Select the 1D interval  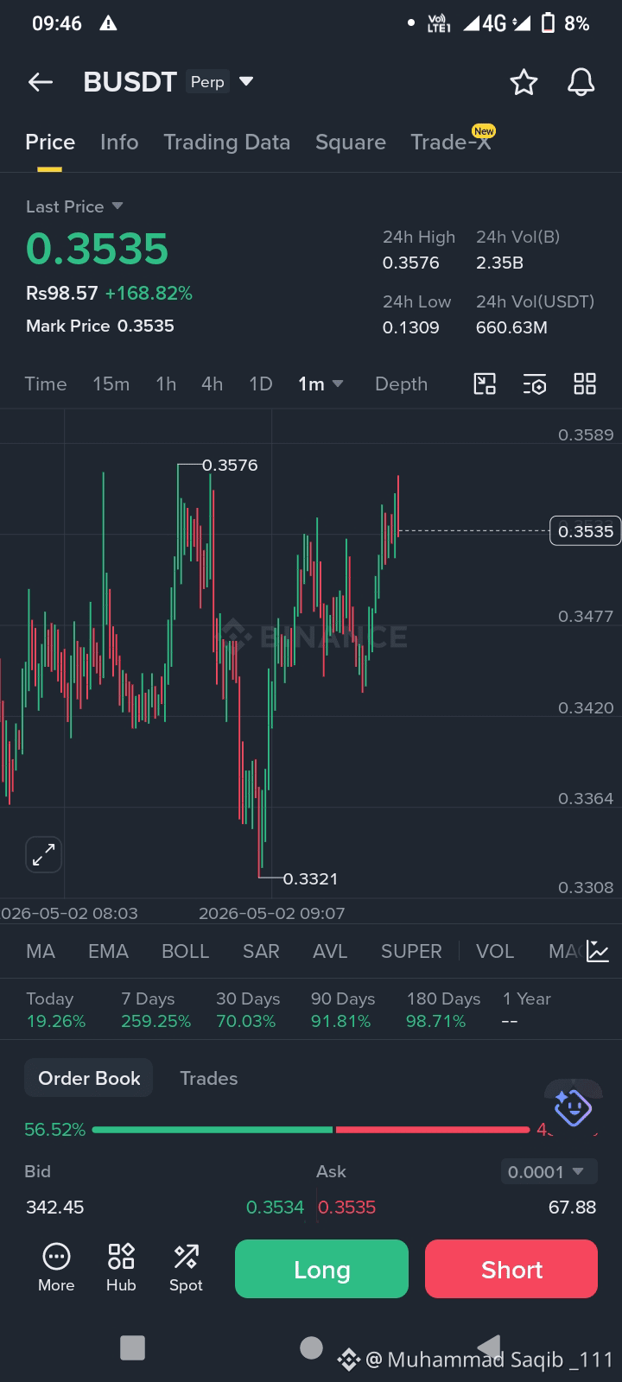261,384
